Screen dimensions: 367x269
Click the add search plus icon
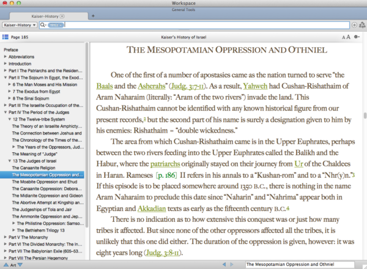click(354, 25)
